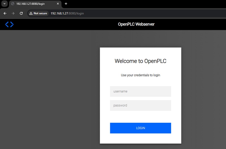Reload the page with the refresh icon
Image resolution: width=226 pixels, height=149 pixels.
pyautogui.click(x=21, y=13)
